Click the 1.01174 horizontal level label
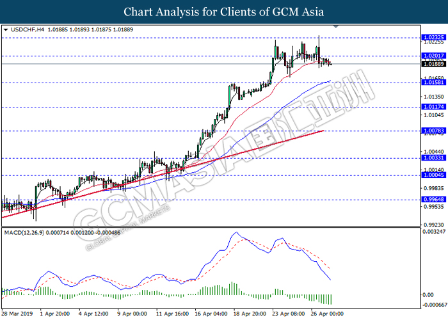The width and height of the screenshot is (448, 320). 433,107
